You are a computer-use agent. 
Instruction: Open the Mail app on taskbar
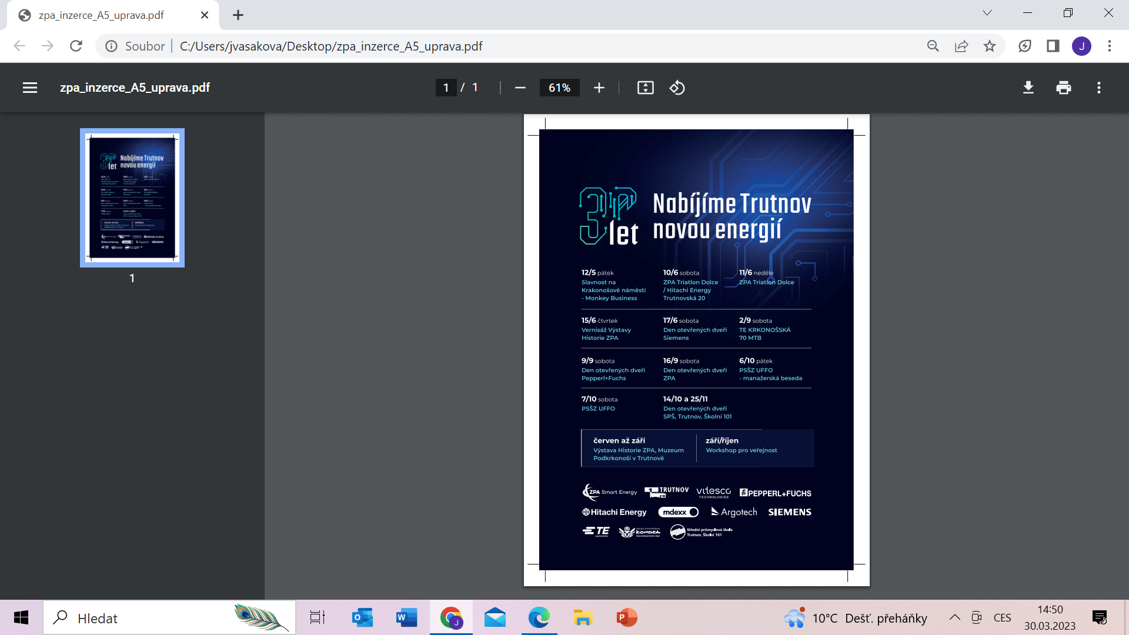[x=495, y=618]
